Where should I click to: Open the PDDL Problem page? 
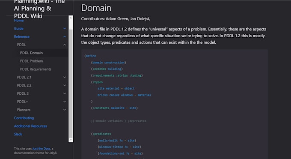click(x=31, y=61)
